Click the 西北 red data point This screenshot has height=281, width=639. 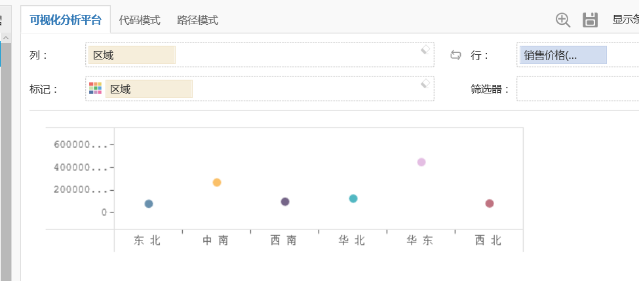coord(490,203)
